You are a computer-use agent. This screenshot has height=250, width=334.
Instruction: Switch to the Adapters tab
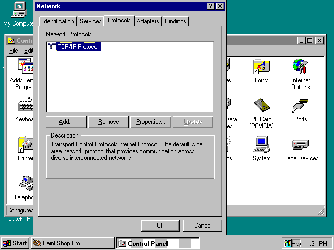click(148, 21)
